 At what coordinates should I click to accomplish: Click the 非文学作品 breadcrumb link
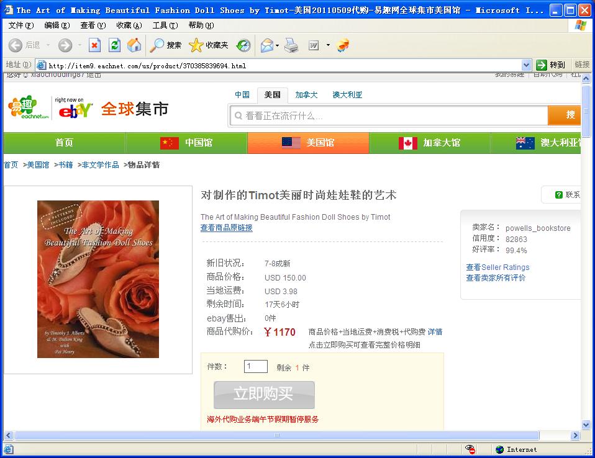100,165
